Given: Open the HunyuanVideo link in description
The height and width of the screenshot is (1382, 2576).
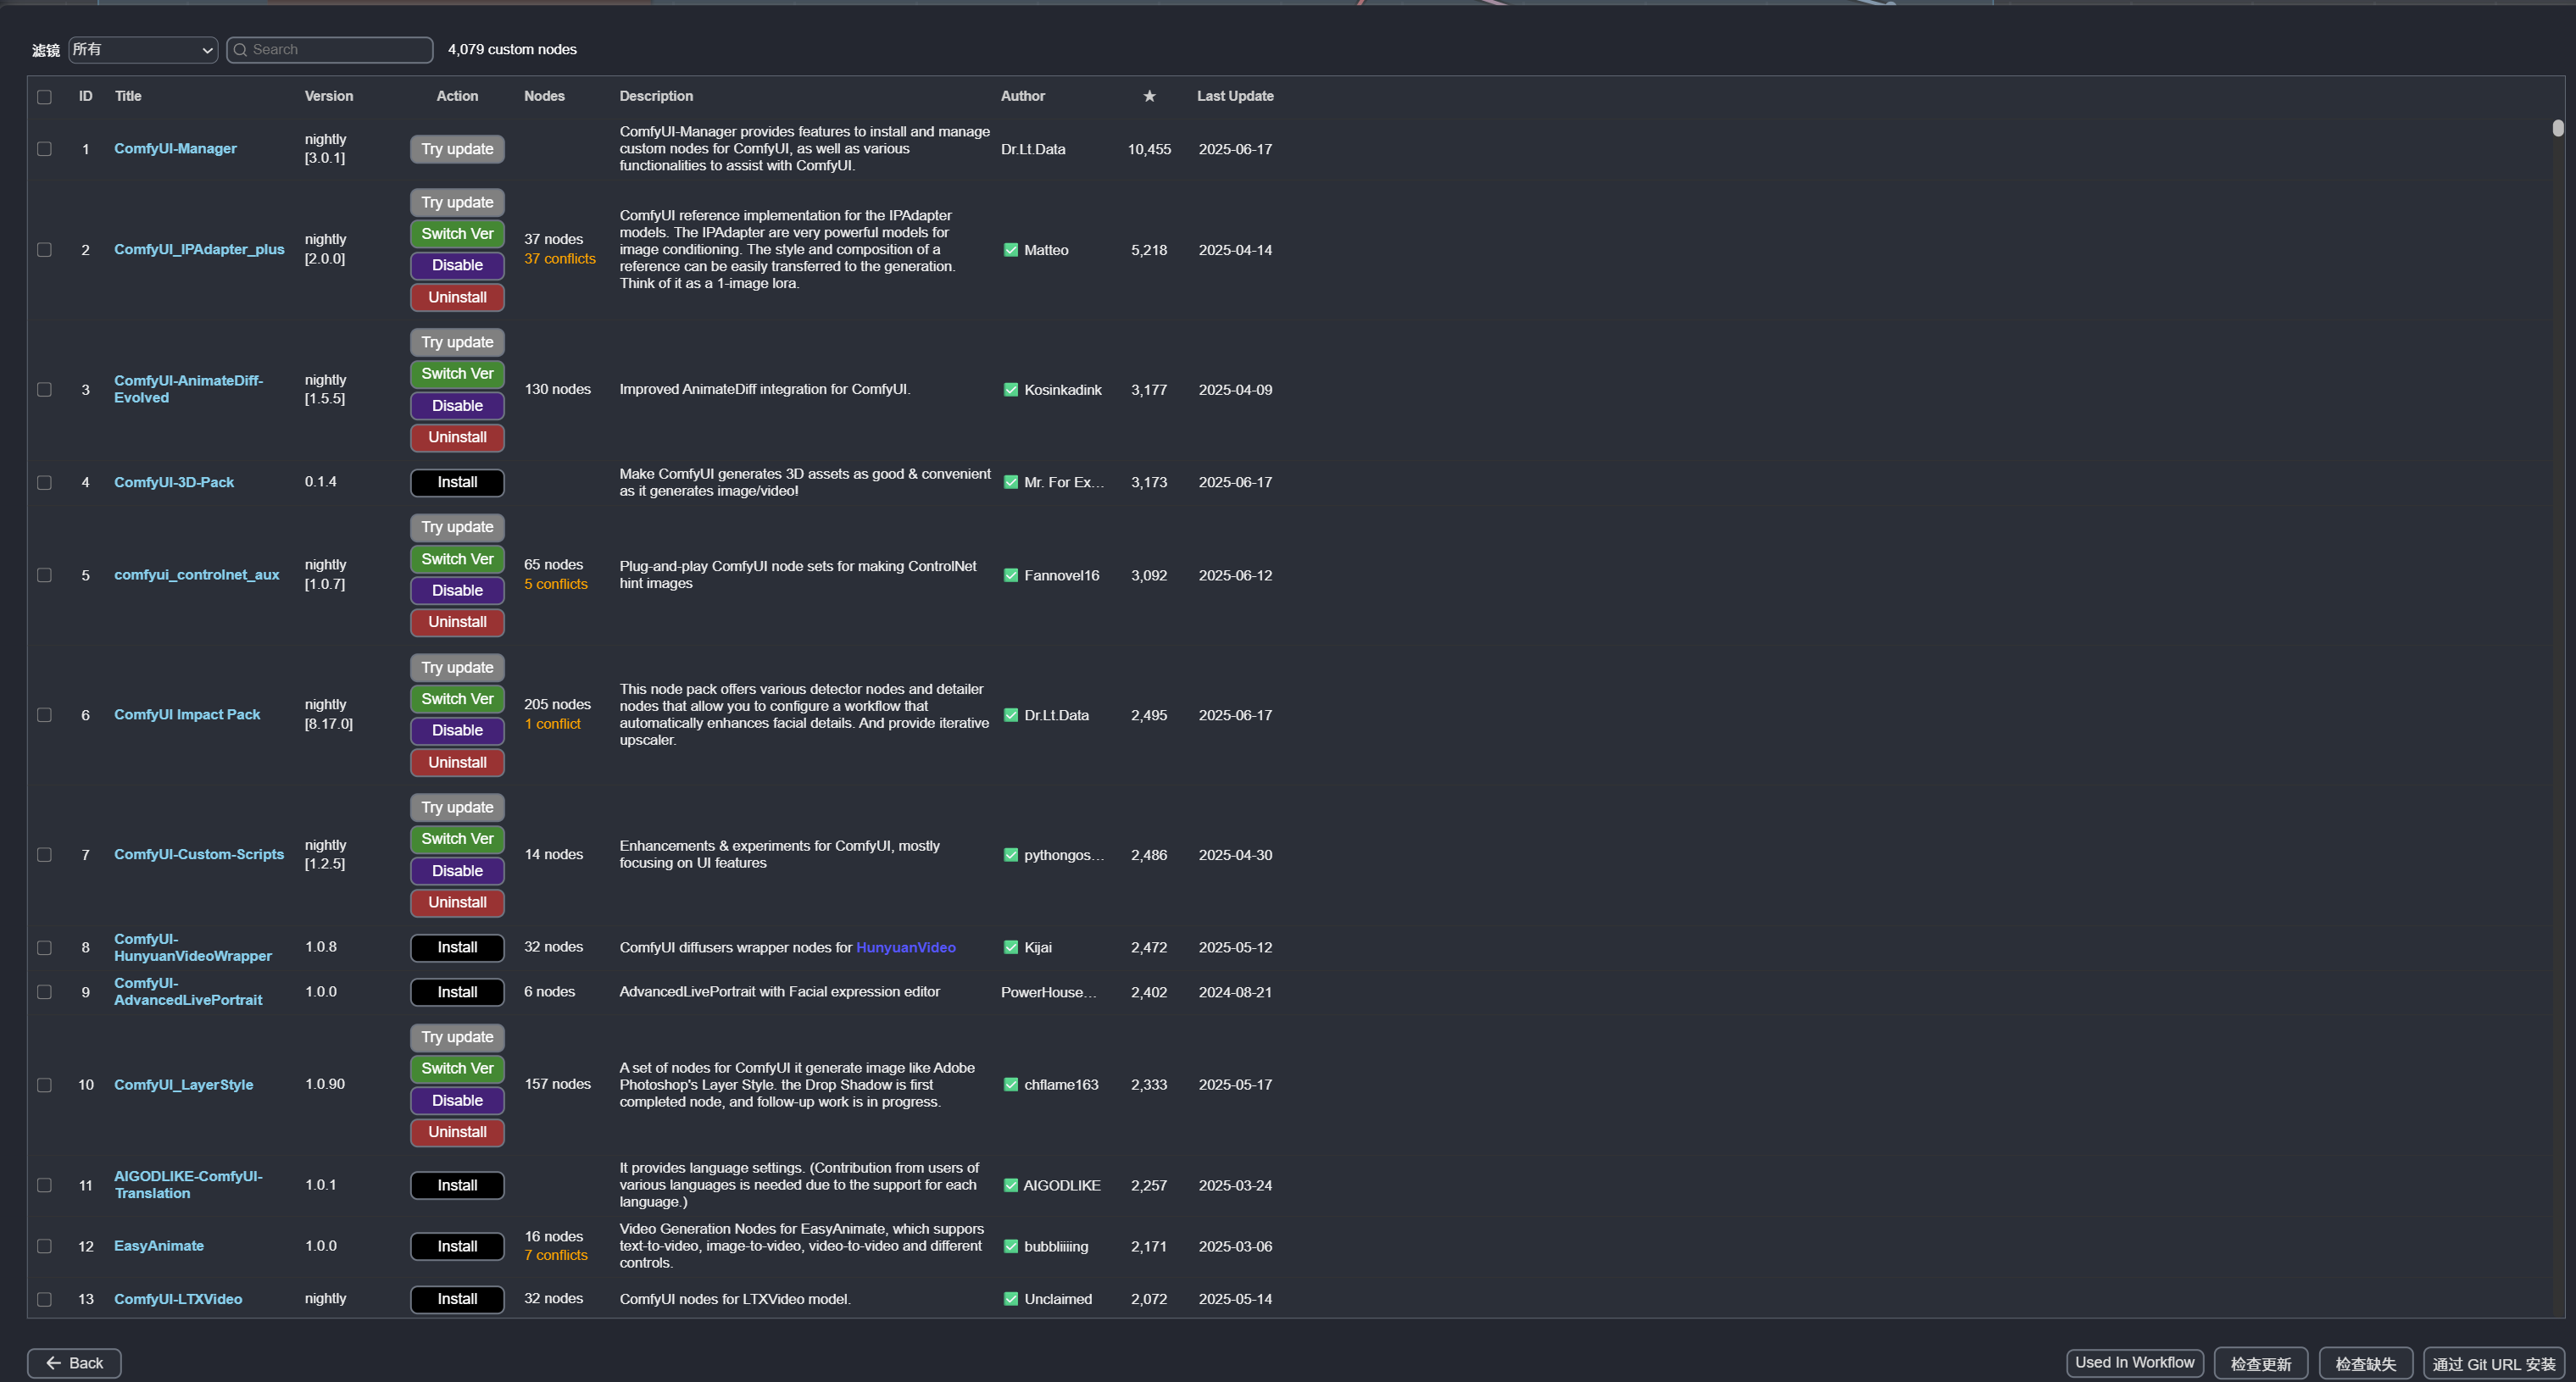Looking at the screenshot, I should pyautogui.click(x=905, y=947).
